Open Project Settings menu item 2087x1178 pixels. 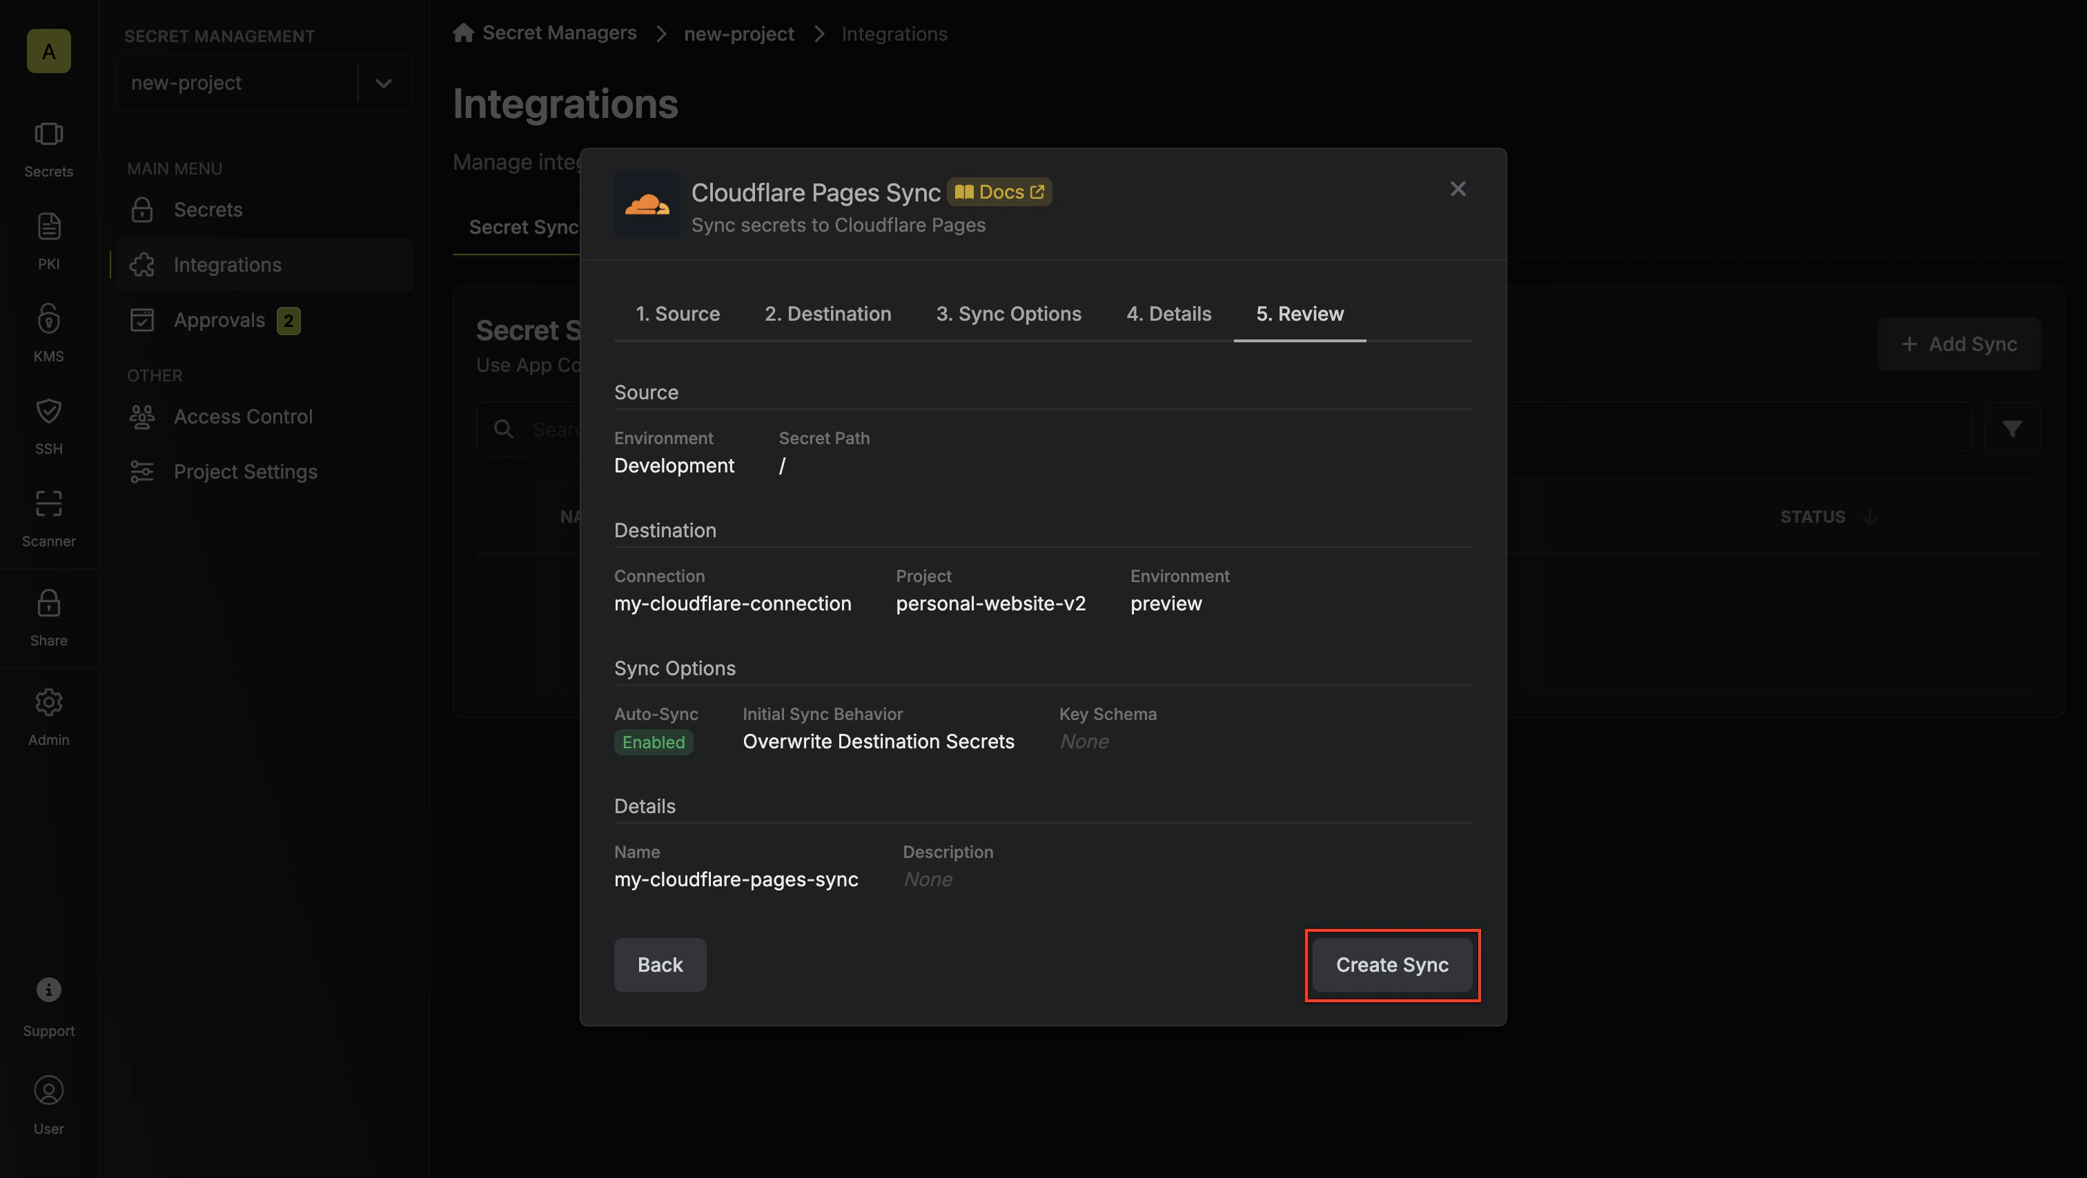(264, 471)
